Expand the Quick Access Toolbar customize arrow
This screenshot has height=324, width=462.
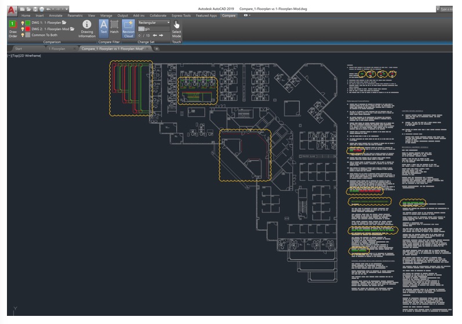coord(68,9)
